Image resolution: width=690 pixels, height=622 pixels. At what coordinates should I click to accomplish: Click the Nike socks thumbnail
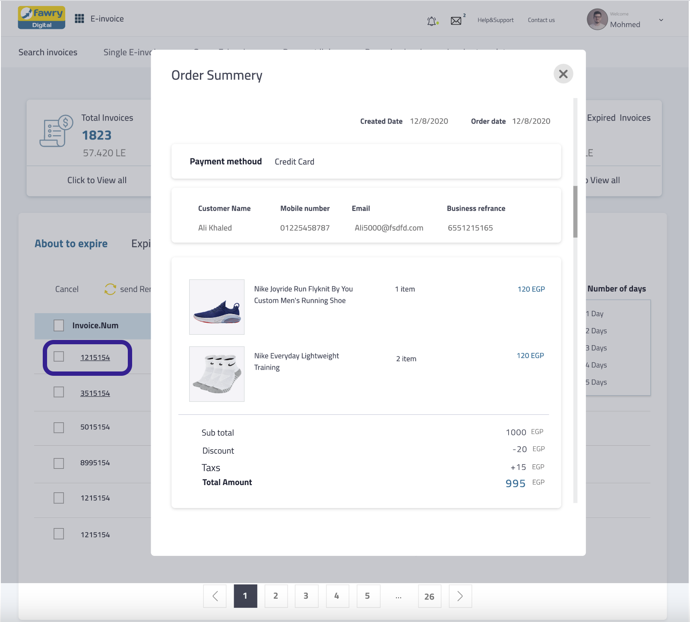[217, 374]
